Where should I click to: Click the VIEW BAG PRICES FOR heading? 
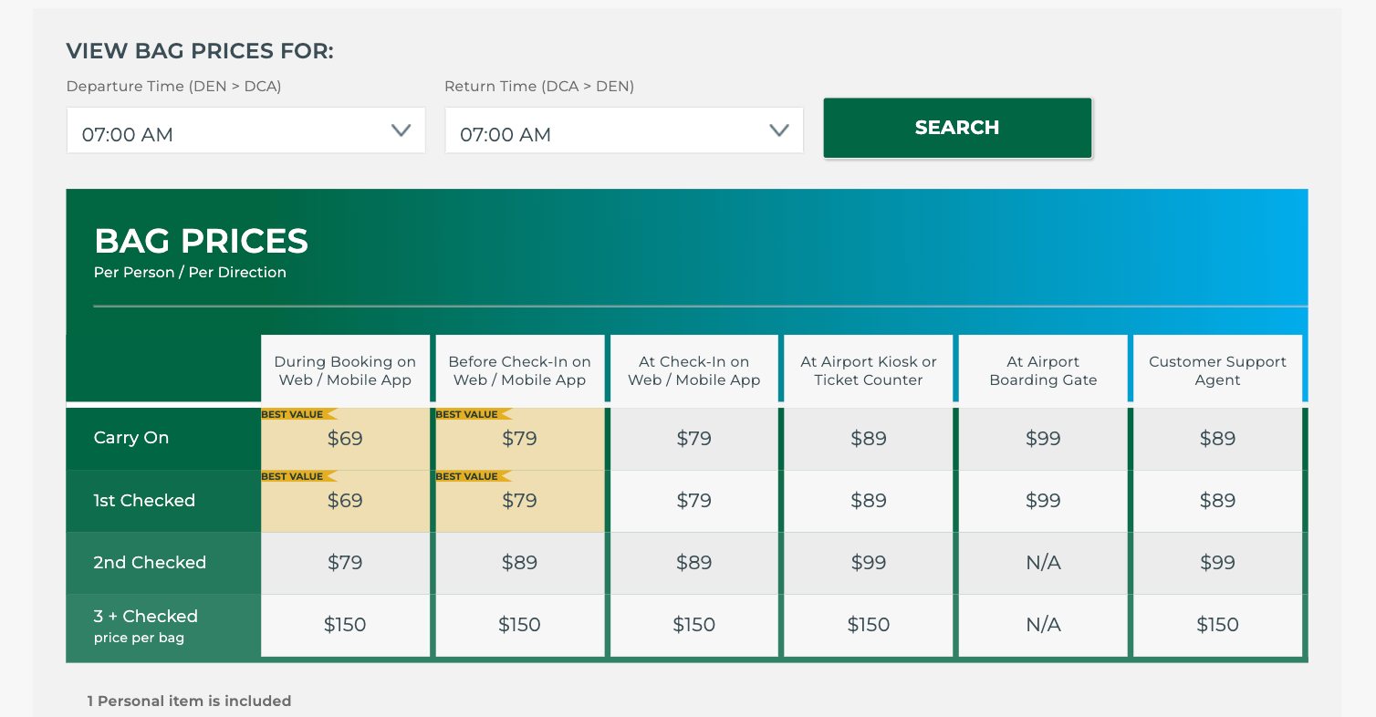[200, 51]
